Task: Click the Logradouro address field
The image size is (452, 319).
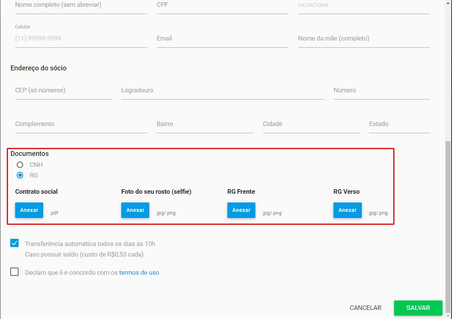Action: 222,90
